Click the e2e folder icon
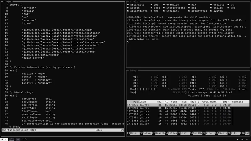The image size is (251, 141). (x=152, y=11)
